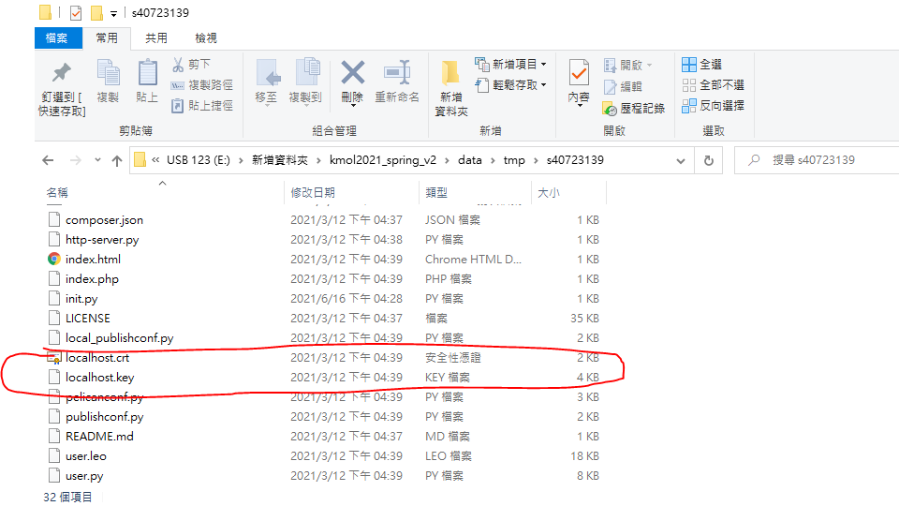This screenshot has height=506, width=899.
Task: Navigate to USB 123 (E:) breadcrumb
Action: click(199, 160)
